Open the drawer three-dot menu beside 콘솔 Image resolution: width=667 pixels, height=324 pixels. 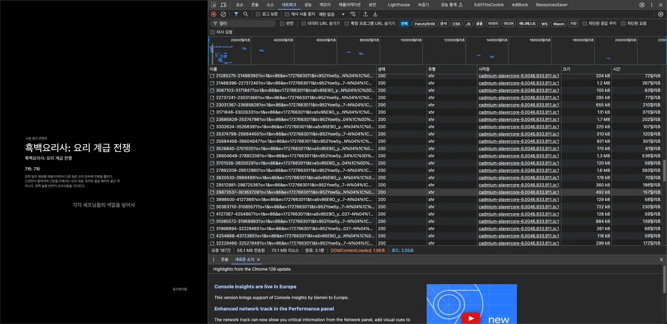click(x=214, y=260)
